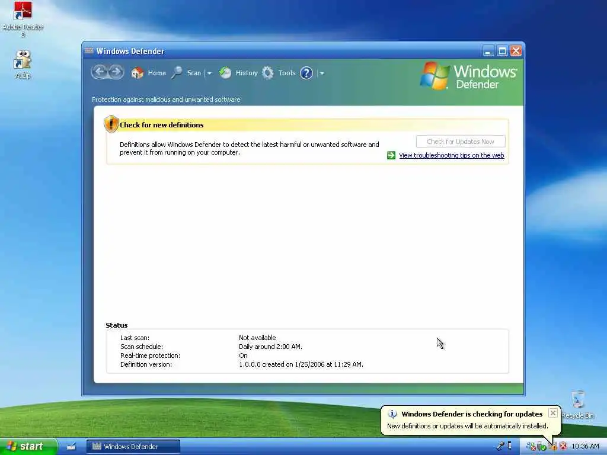The height and width of the screenshot is (455, 607).
Task: Click the language bar options icon
Action: 510,446
